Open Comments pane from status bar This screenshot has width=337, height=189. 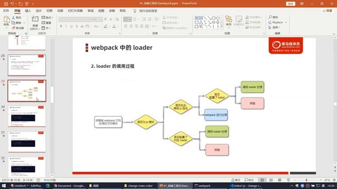(x=249, y=180)
